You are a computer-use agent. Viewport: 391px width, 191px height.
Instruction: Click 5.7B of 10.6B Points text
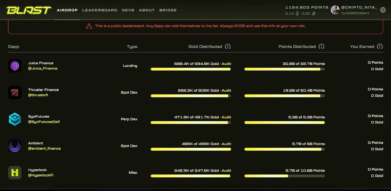pyautogui.click(x=305, y=171)
